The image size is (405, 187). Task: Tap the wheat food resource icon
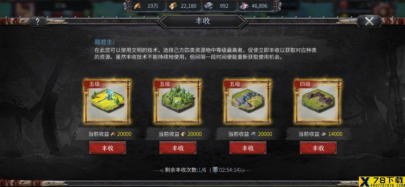(x=138, y=6)
